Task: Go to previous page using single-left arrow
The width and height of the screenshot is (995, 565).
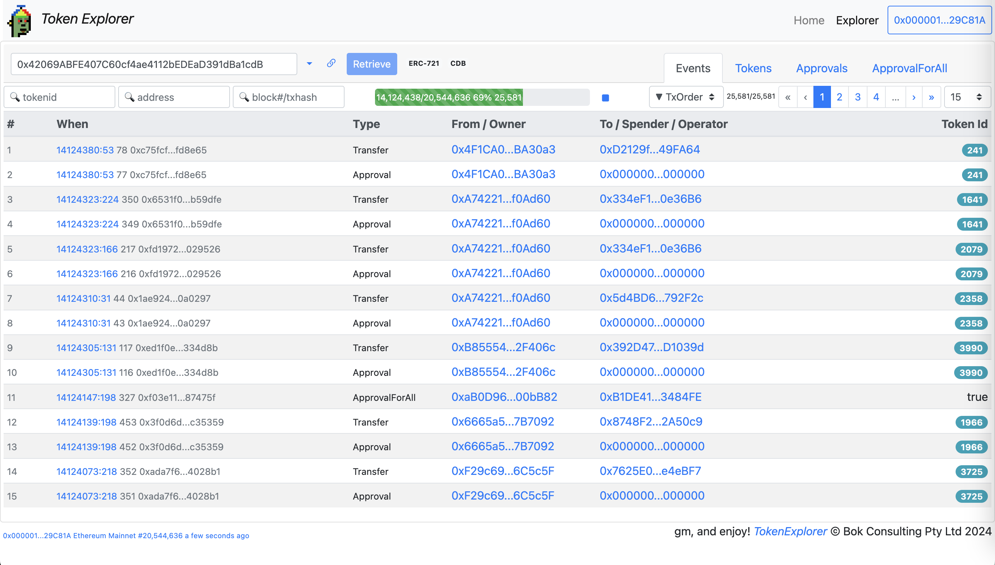Action: click(x=805, y=97)
